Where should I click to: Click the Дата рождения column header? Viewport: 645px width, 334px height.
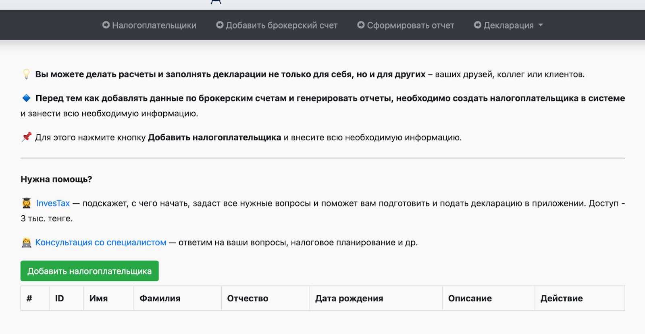tap(349, 298)
